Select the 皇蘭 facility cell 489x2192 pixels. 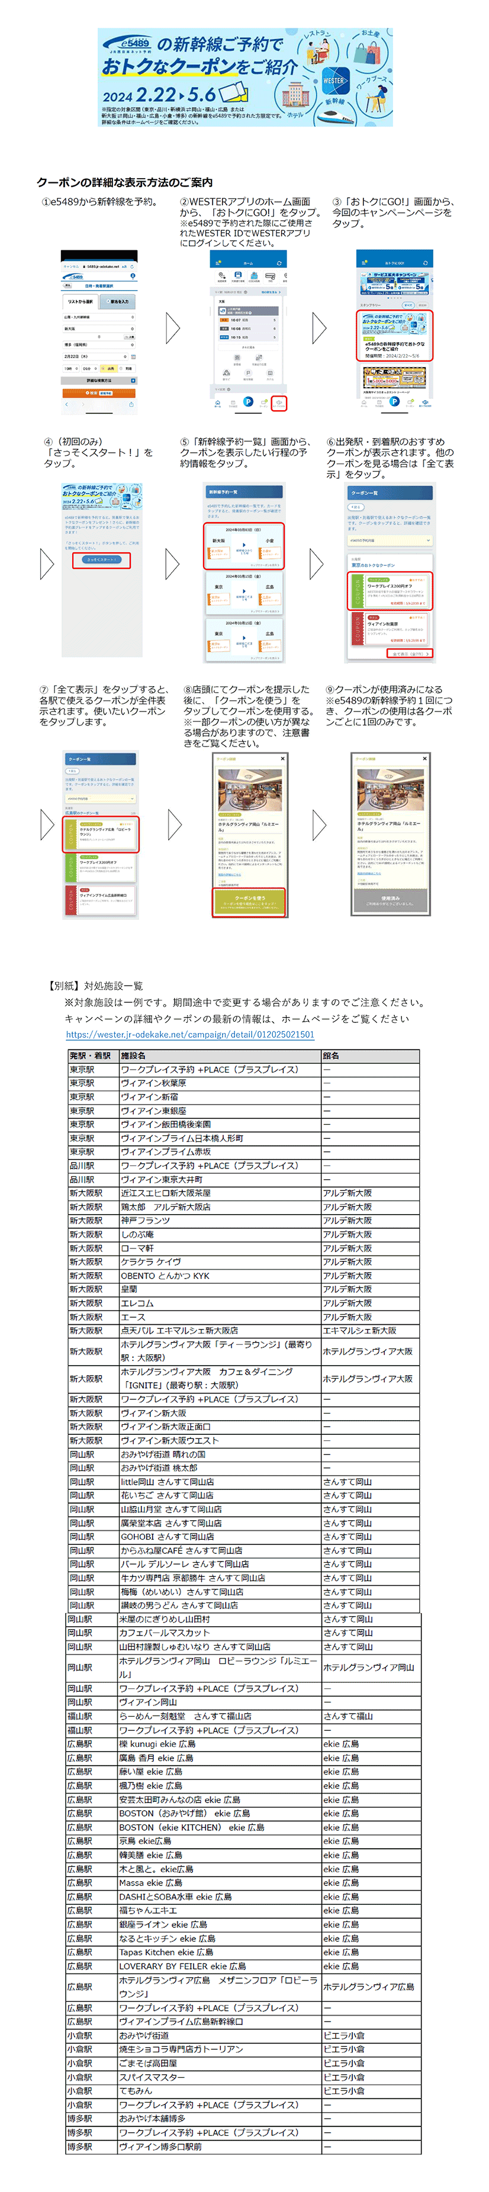click(x=220, y=1289)
